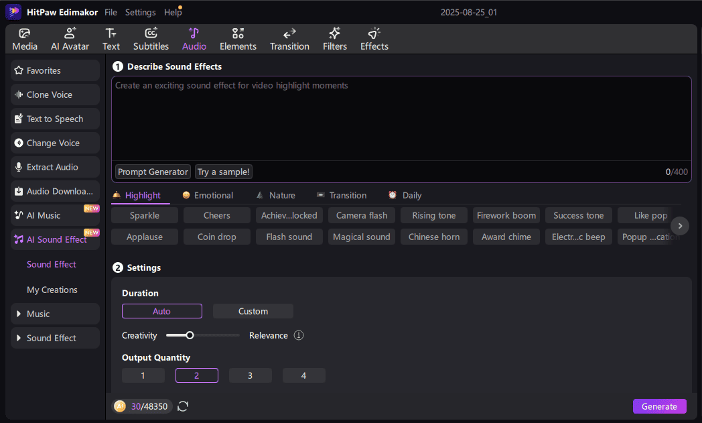This screenshot has height=423, width=702.
Task: Expand the Sound Effect section
Action: click(55, 339)
